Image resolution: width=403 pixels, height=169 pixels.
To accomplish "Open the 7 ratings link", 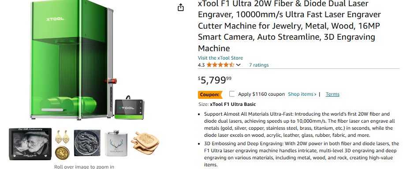I will pos(258,65).
